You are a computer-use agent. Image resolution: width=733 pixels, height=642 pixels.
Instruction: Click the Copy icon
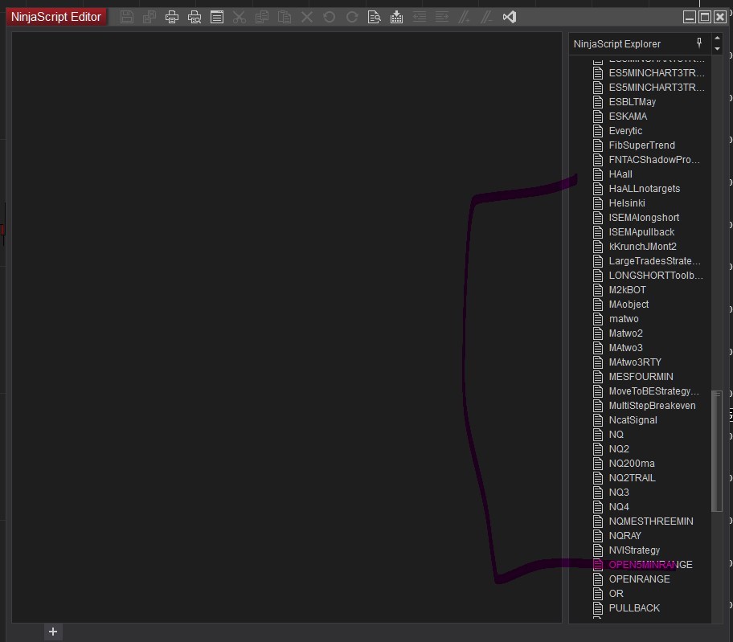pyautogui.click(x=262, y=18)
